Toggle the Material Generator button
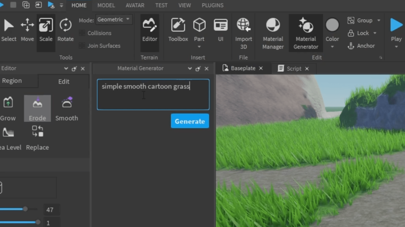Image resolution: width=405 pixels, height=227 pixels. [306, 33]
